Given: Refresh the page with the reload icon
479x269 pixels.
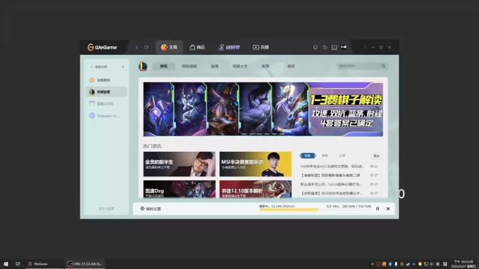Looking at the screenshot, I should click(x=146, y=47).
